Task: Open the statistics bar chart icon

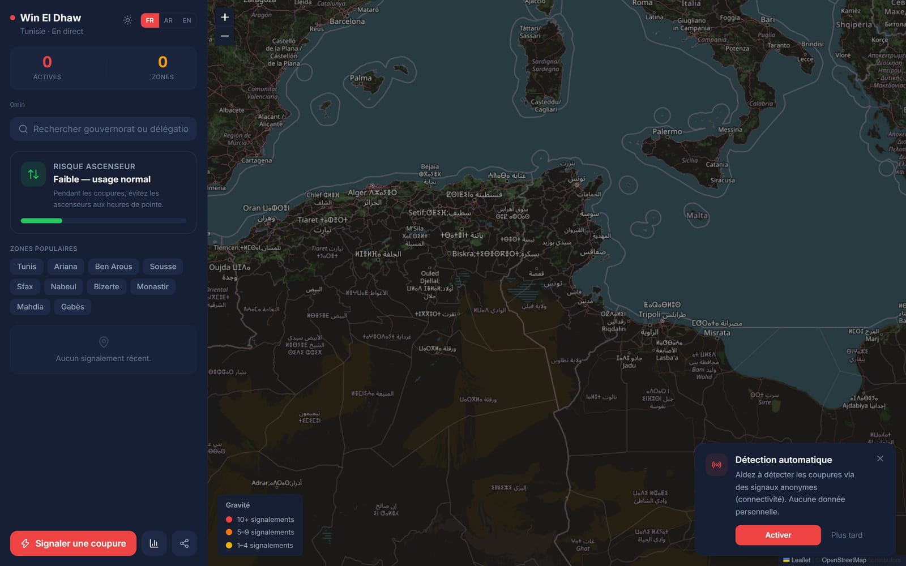Action: [x=154, y=543]
